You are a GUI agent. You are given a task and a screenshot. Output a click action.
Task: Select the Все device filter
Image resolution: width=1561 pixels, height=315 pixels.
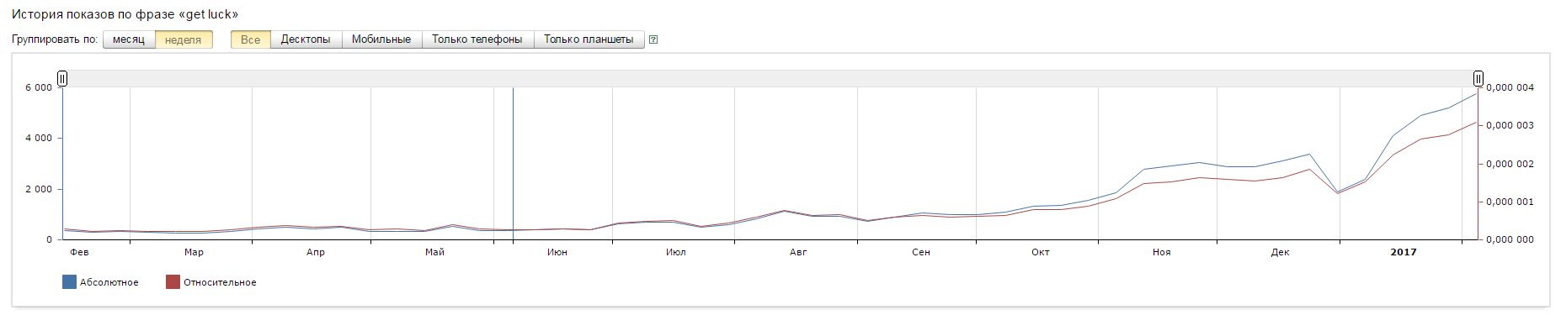point(251,39)
